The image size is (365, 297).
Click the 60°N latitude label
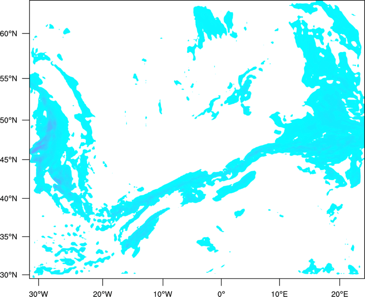(9, 33)
